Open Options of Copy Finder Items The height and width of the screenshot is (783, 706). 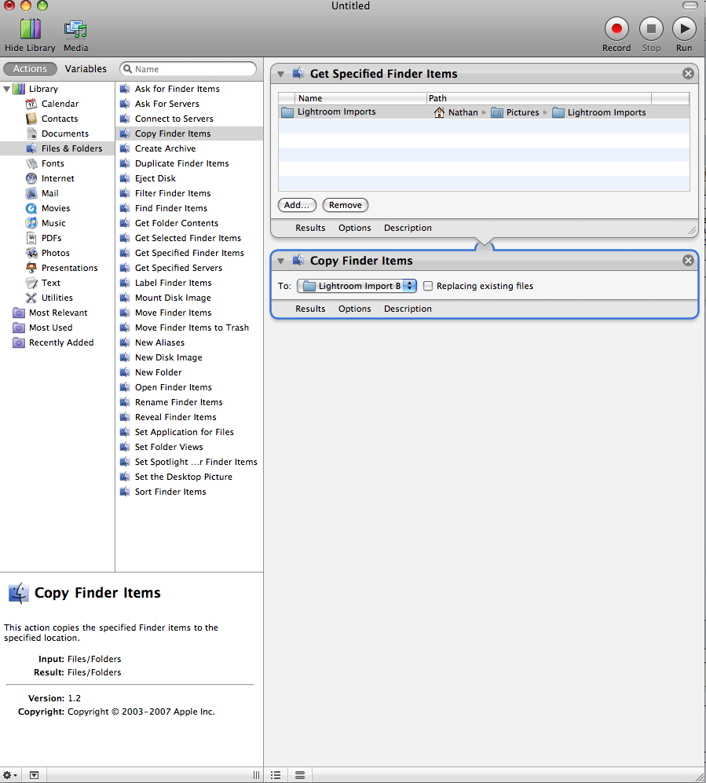(354, 309)
